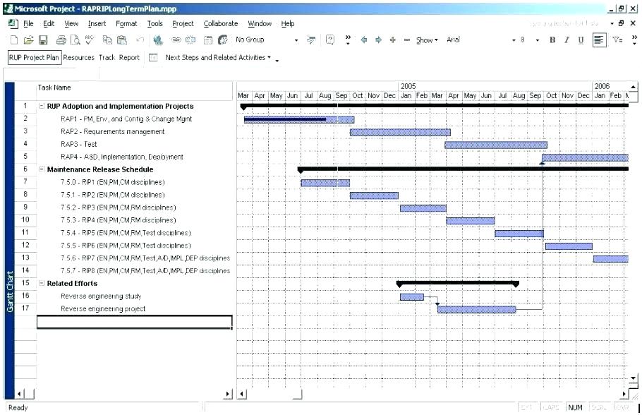Select the Reverse engineering project Gantt bar
The height and width of the screenshot is (415, 642).
[x=477, y=310]
